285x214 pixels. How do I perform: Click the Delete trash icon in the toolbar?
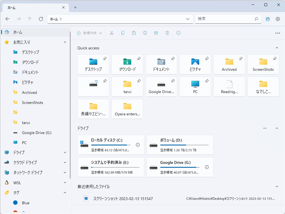click(x=167, y=33)
